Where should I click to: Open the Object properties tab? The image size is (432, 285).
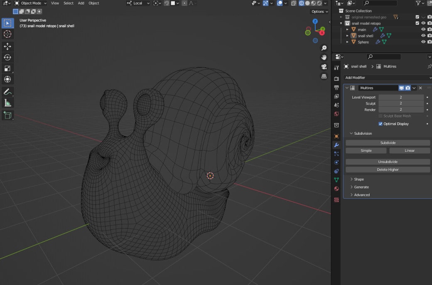tap(336, 136)
